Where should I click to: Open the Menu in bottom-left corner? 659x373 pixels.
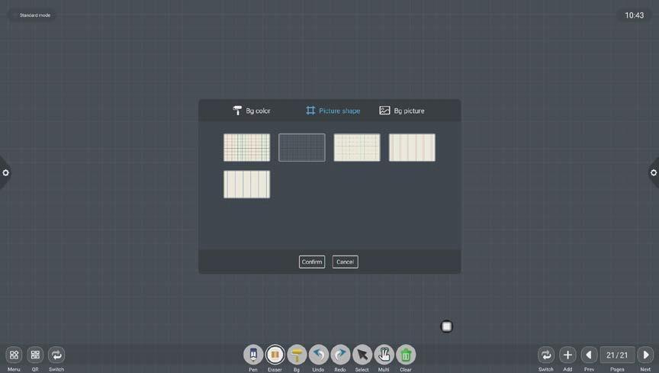click(x=14, y=355)
